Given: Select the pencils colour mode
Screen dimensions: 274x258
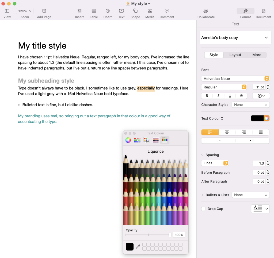Looking at the screenshot, I should 165,140.
